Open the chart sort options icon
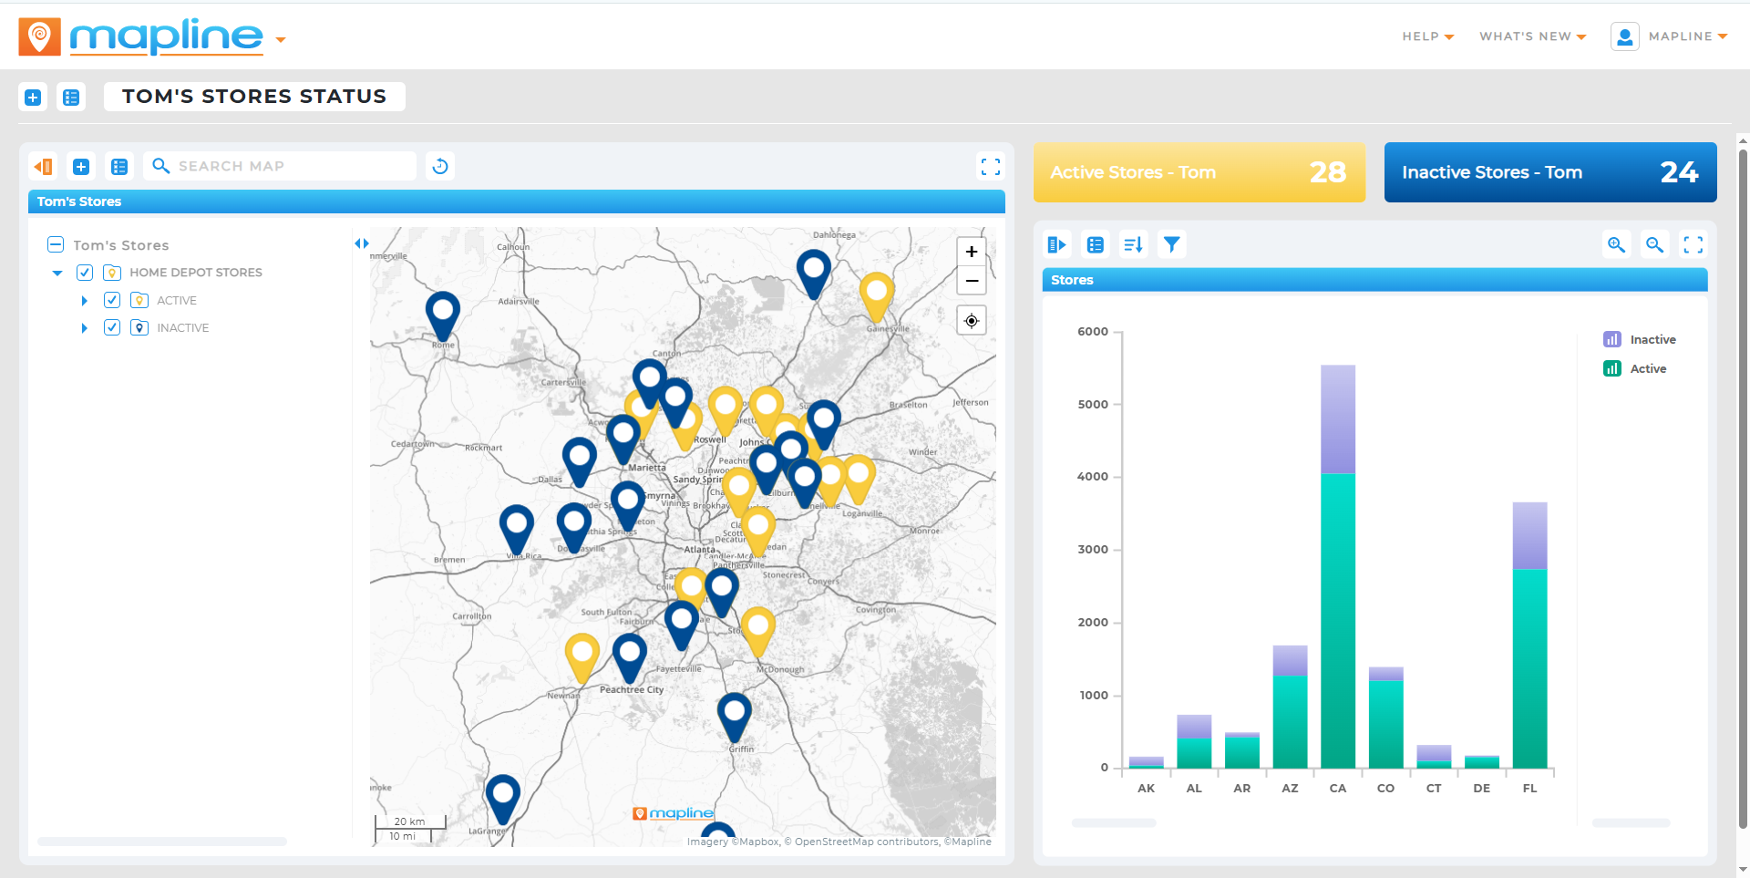 coord(1133,244)
